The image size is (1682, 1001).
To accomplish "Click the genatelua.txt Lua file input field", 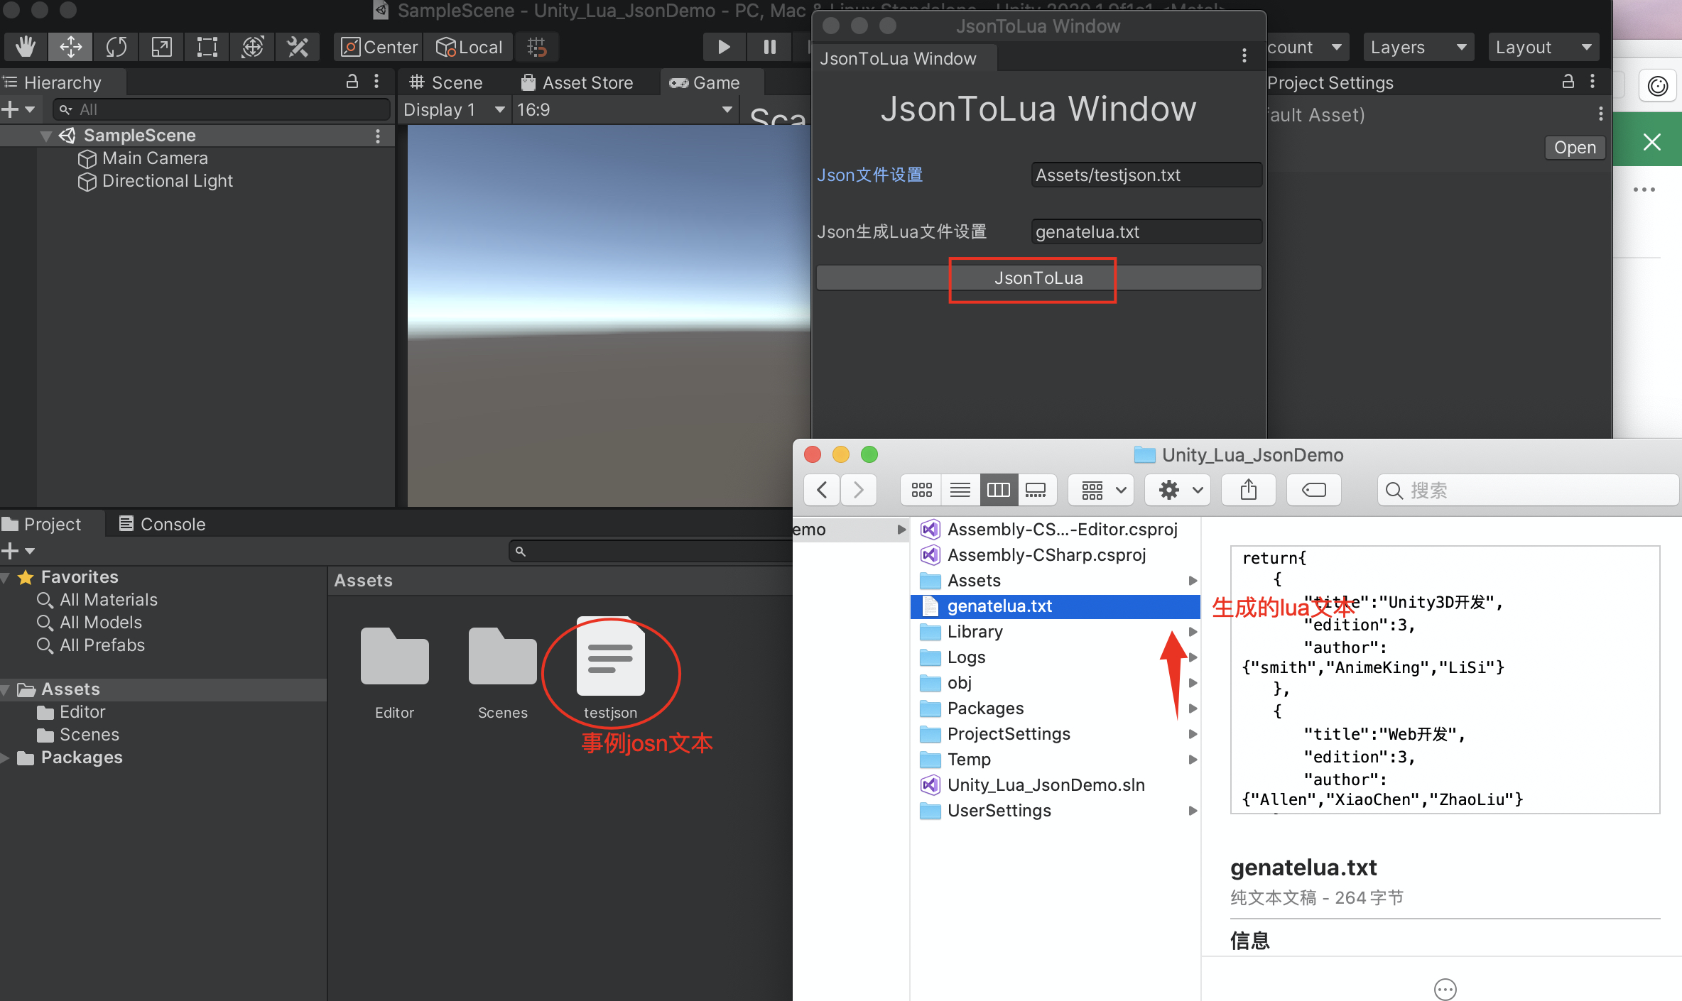I will [x=1145, y=232].
